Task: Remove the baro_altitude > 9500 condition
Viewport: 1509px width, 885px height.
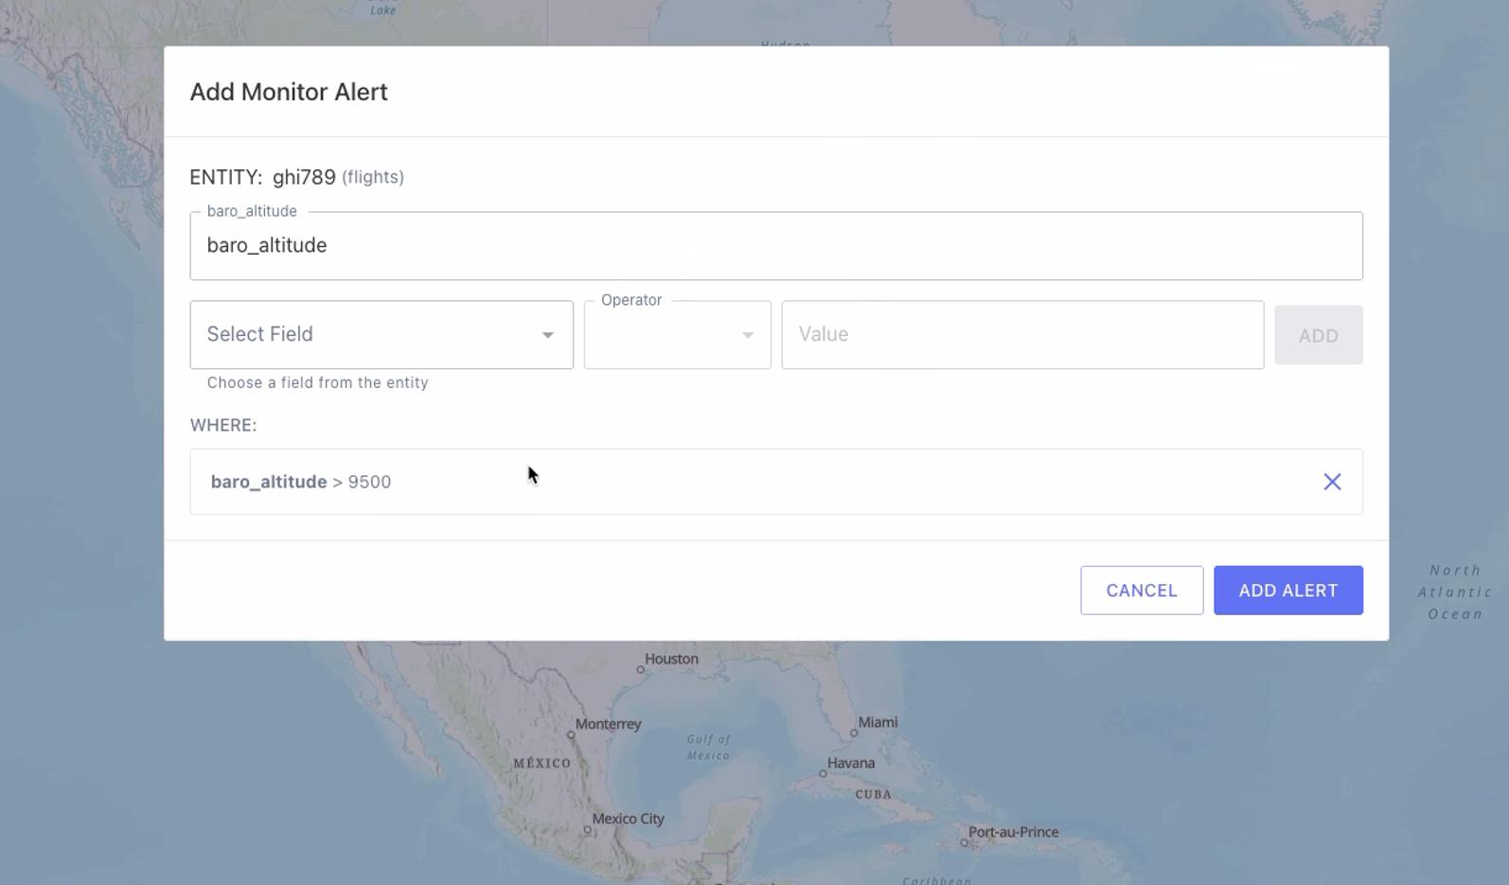Action: [x=1332, y=482]
